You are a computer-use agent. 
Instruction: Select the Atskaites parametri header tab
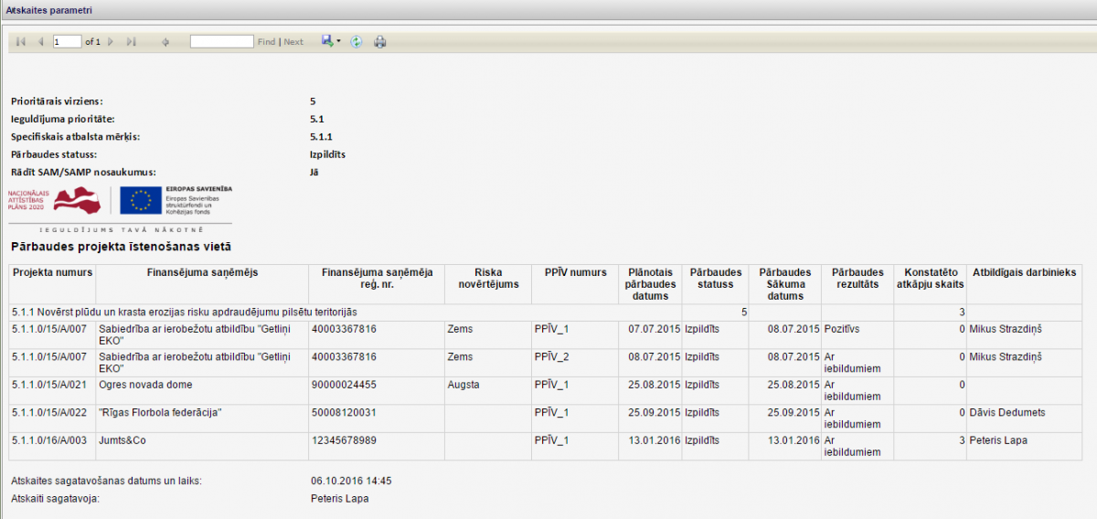48,10
